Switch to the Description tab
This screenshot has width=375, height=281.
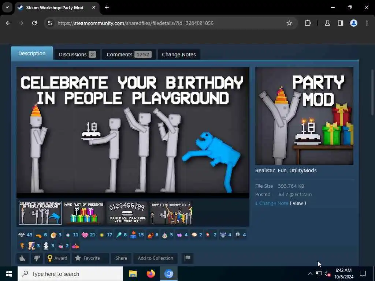click(32, 53)
